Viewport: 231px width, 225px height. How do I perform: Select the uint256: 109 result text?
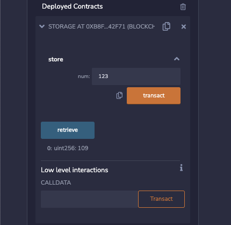[71, 148]
